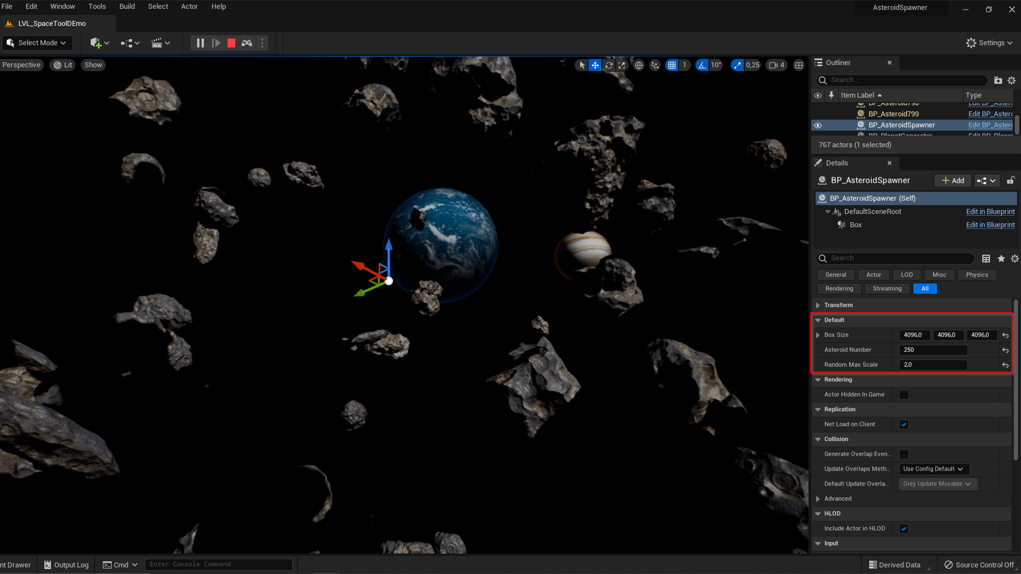Toggle surface snapping icon
The width and height of the screenshot is (1021, 574).
(655, 65)
